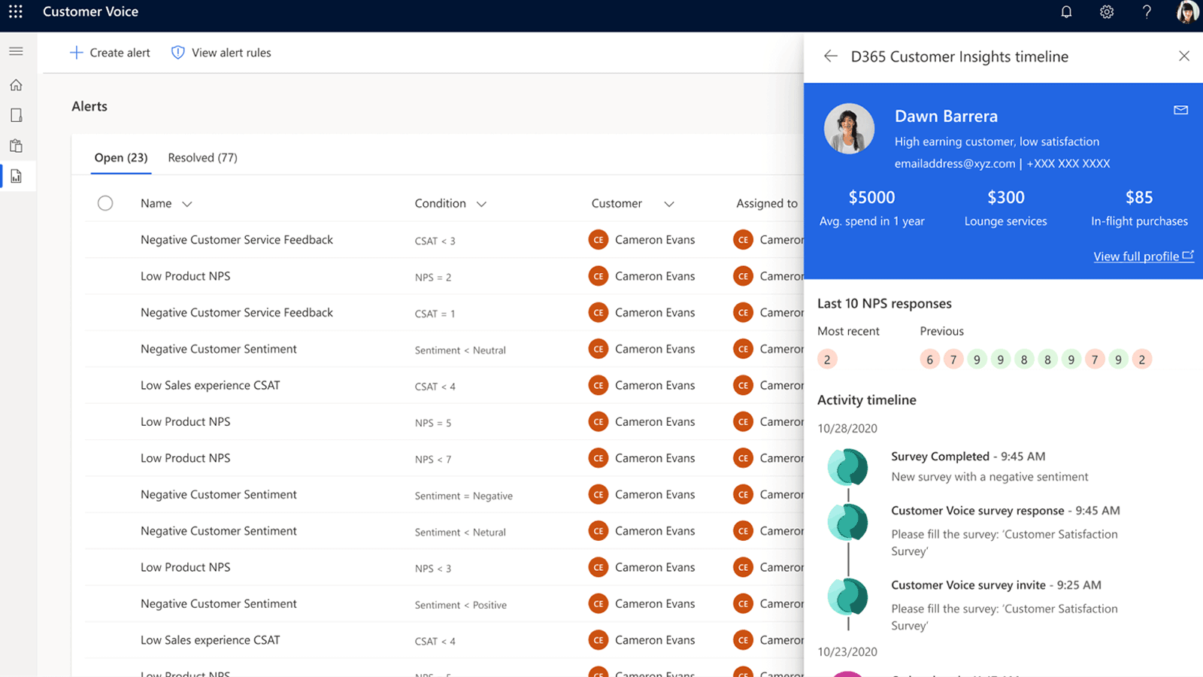Open the alerts report sidebar icon
The width and height of the screenshot is (1203, 677).
click(x=16, y=176)
